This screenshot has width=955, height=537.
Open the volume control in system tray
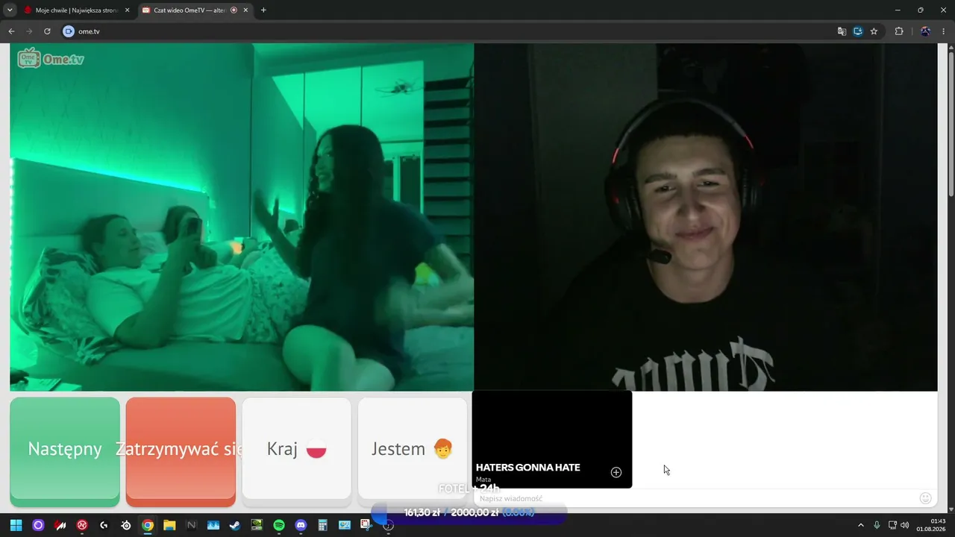904,525
